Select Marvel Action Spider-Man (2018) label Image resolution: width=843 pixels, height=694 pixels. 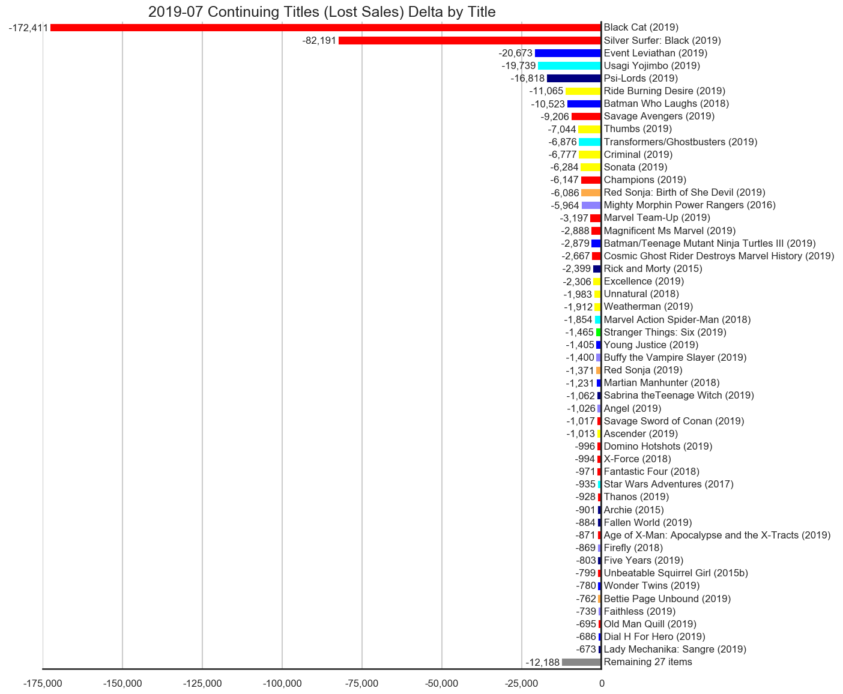pyautogui.click(x=677, y=320)
